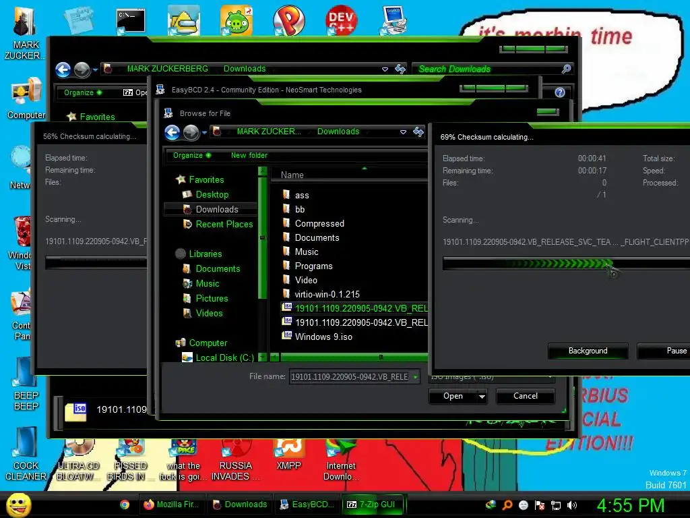Click the Open button split arrow

click(x=482, y=397)
